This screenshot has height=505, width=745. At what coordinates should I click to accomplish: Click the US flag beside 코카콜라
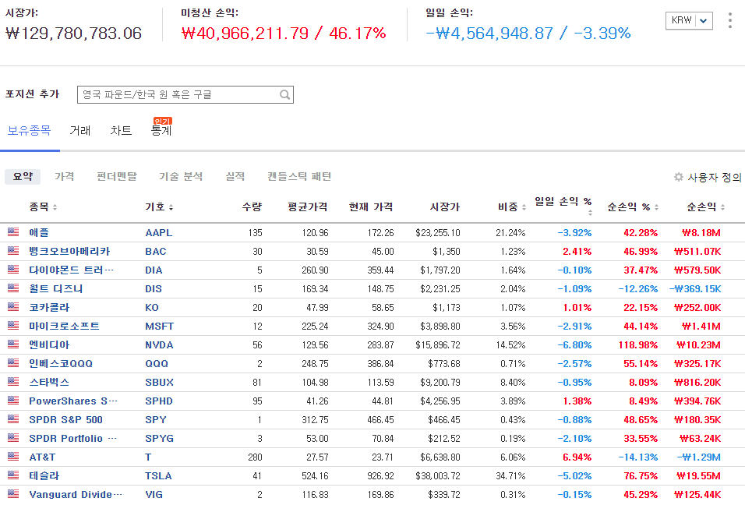(x=13, y=307)
